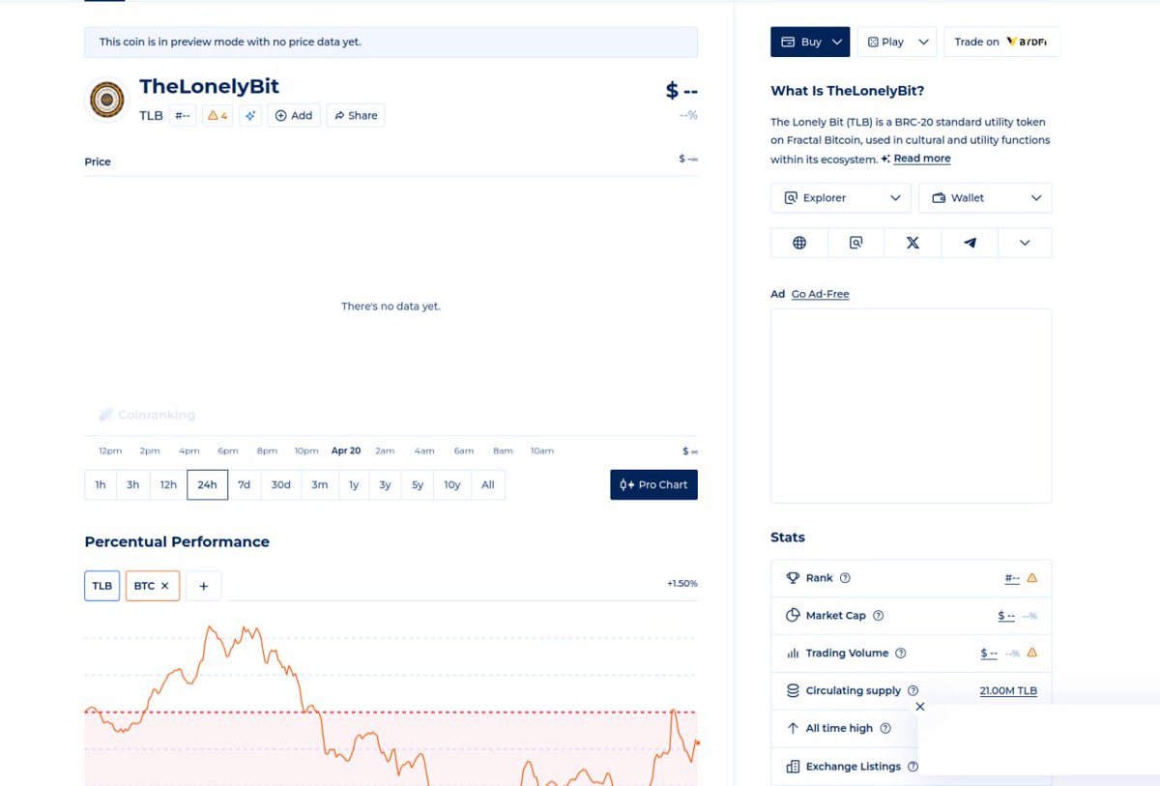This screenshot has width=1160, height=786.
Task: Select the All chart range
Action: (488, 484)
